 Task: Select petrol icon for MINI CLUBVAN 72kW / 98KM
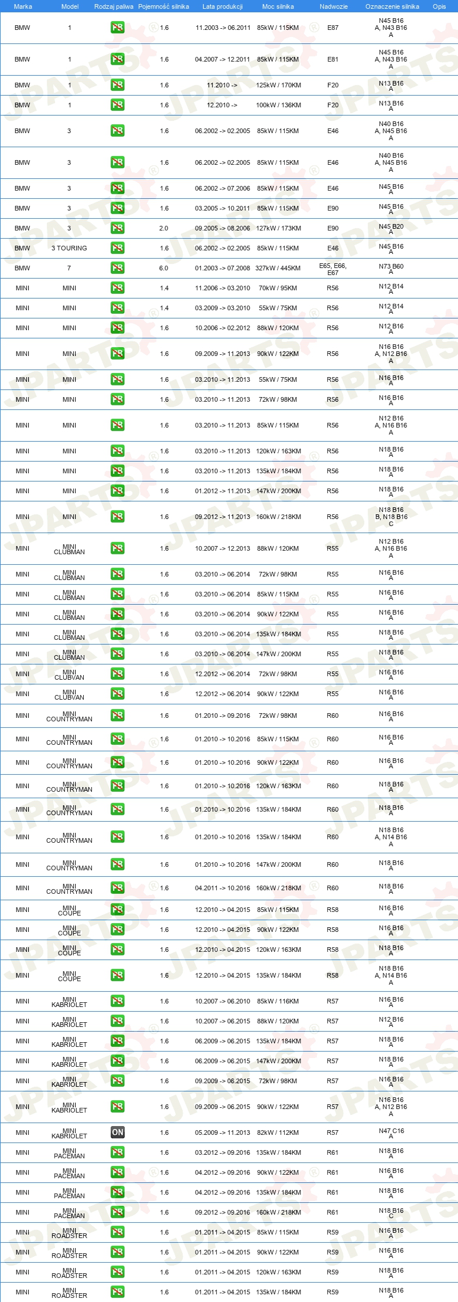[117, 674]
